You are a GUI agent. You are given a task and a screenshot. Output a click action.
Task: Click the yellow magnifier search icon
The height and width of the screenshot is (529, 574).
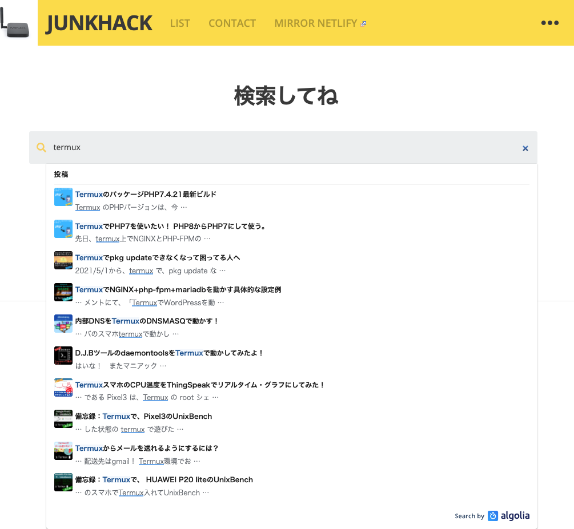coord(41,147)
